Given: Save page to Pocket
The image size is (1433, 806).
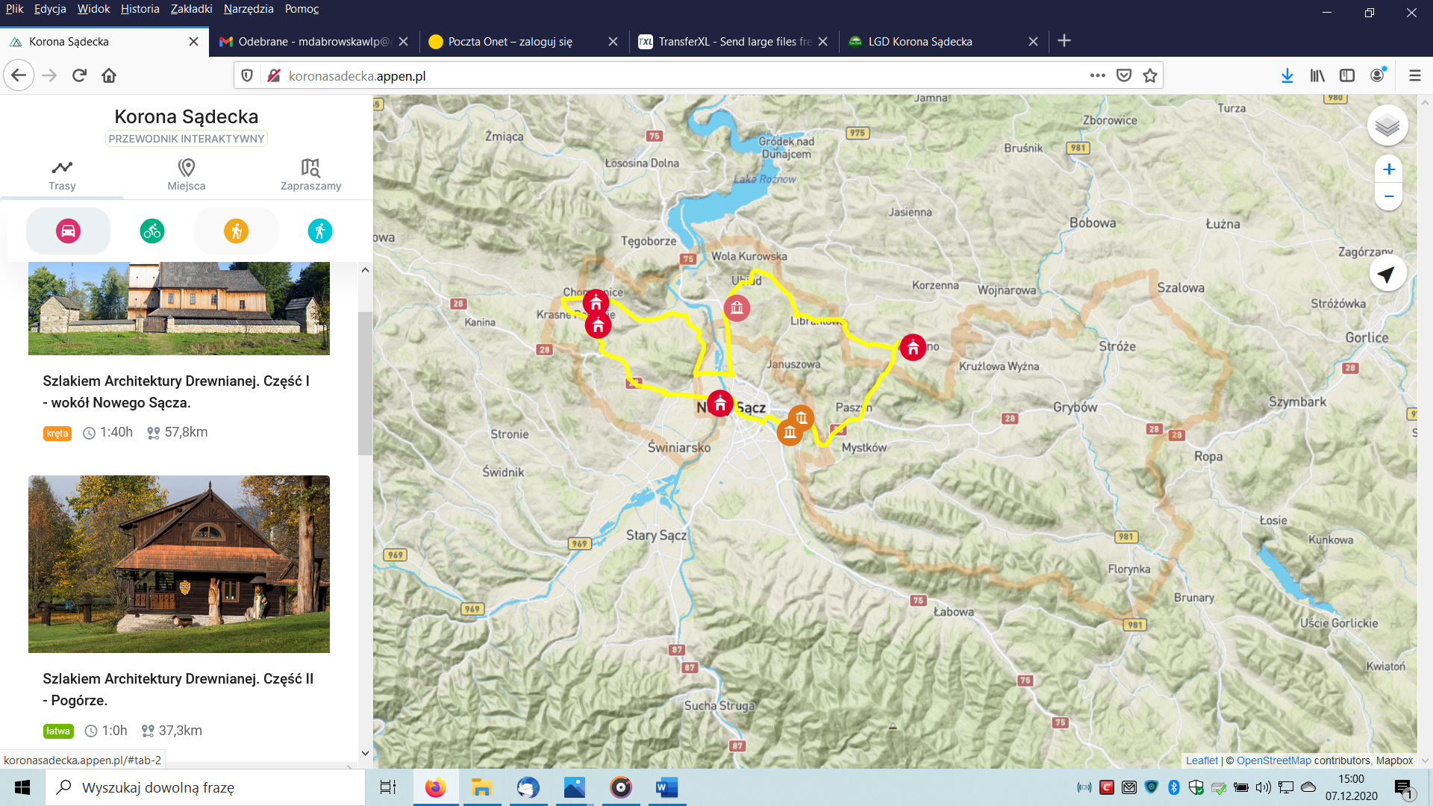Looking at the screenshot, I should (x=1124, y=75).
